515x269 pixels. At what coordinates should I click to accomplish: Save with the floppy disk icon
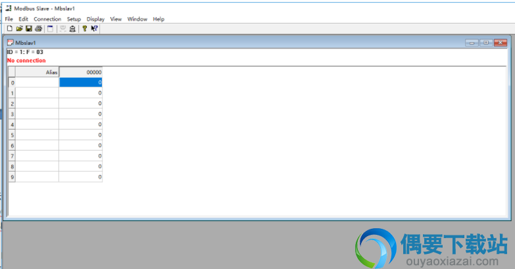tap(29, 28)
